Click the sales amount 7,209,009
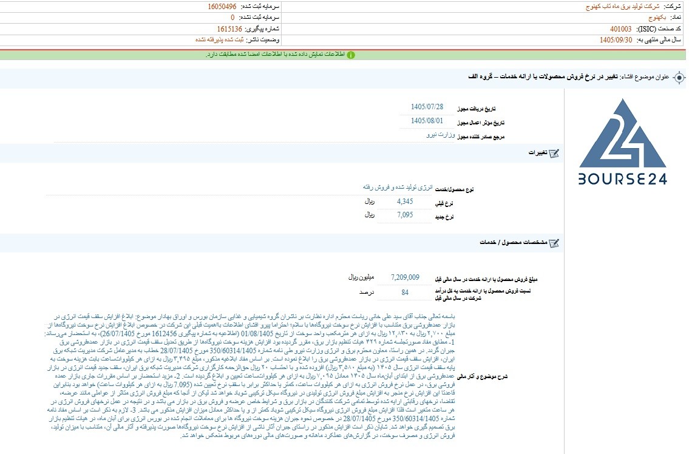689x454 pixels. click(405, 277)
